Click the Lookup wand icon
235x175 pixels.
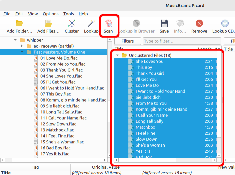(x=91, y=24)
